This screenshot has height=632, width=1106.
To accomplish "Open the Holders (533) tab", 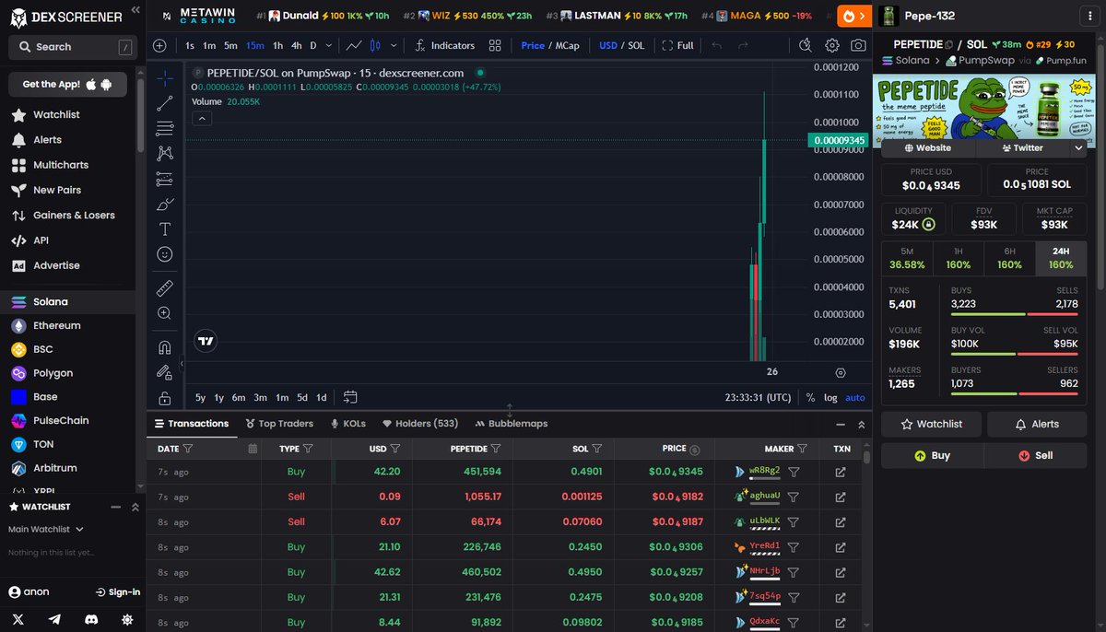I will click(x=420, y=424).
